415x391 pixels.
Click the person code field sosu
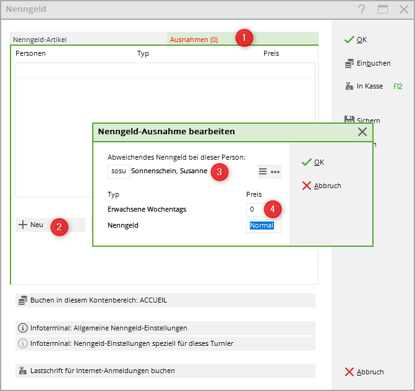[119, 171]
